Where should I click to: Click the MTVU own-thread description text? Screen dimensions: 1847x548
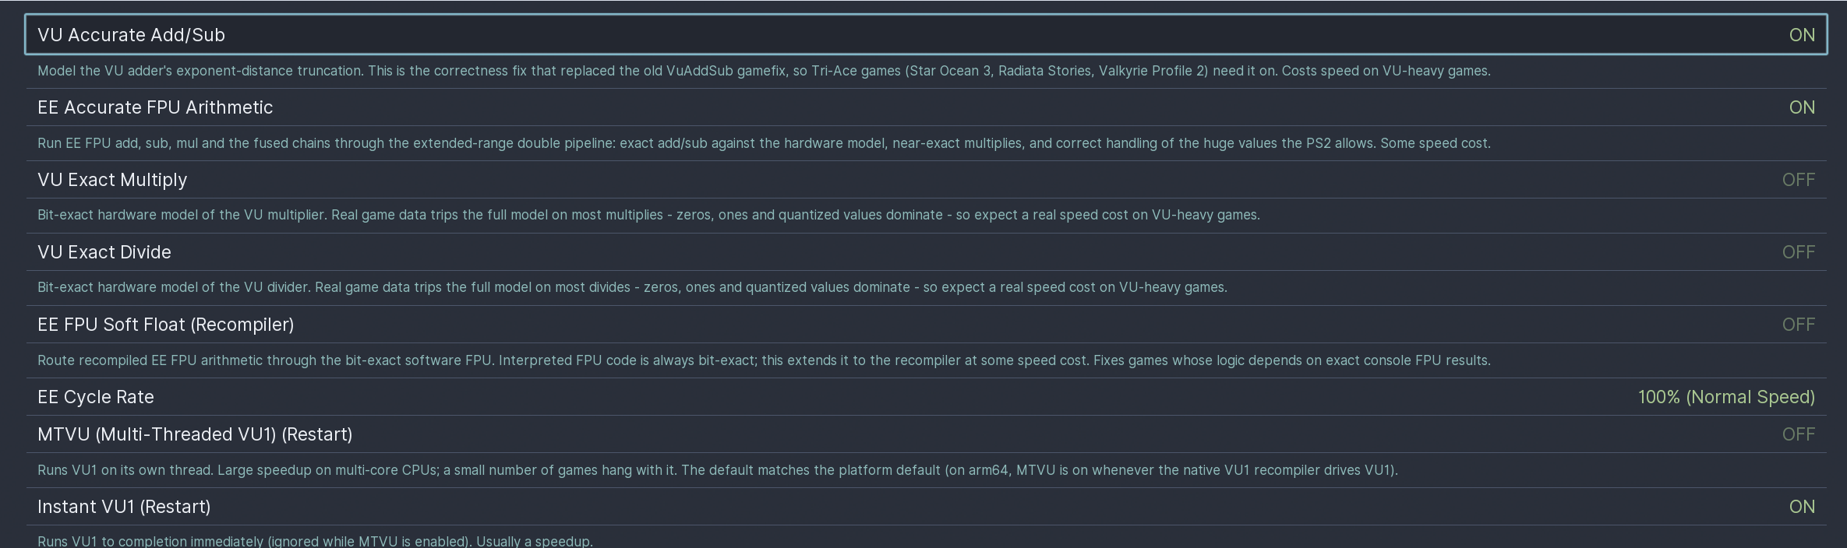click(718, 470)
